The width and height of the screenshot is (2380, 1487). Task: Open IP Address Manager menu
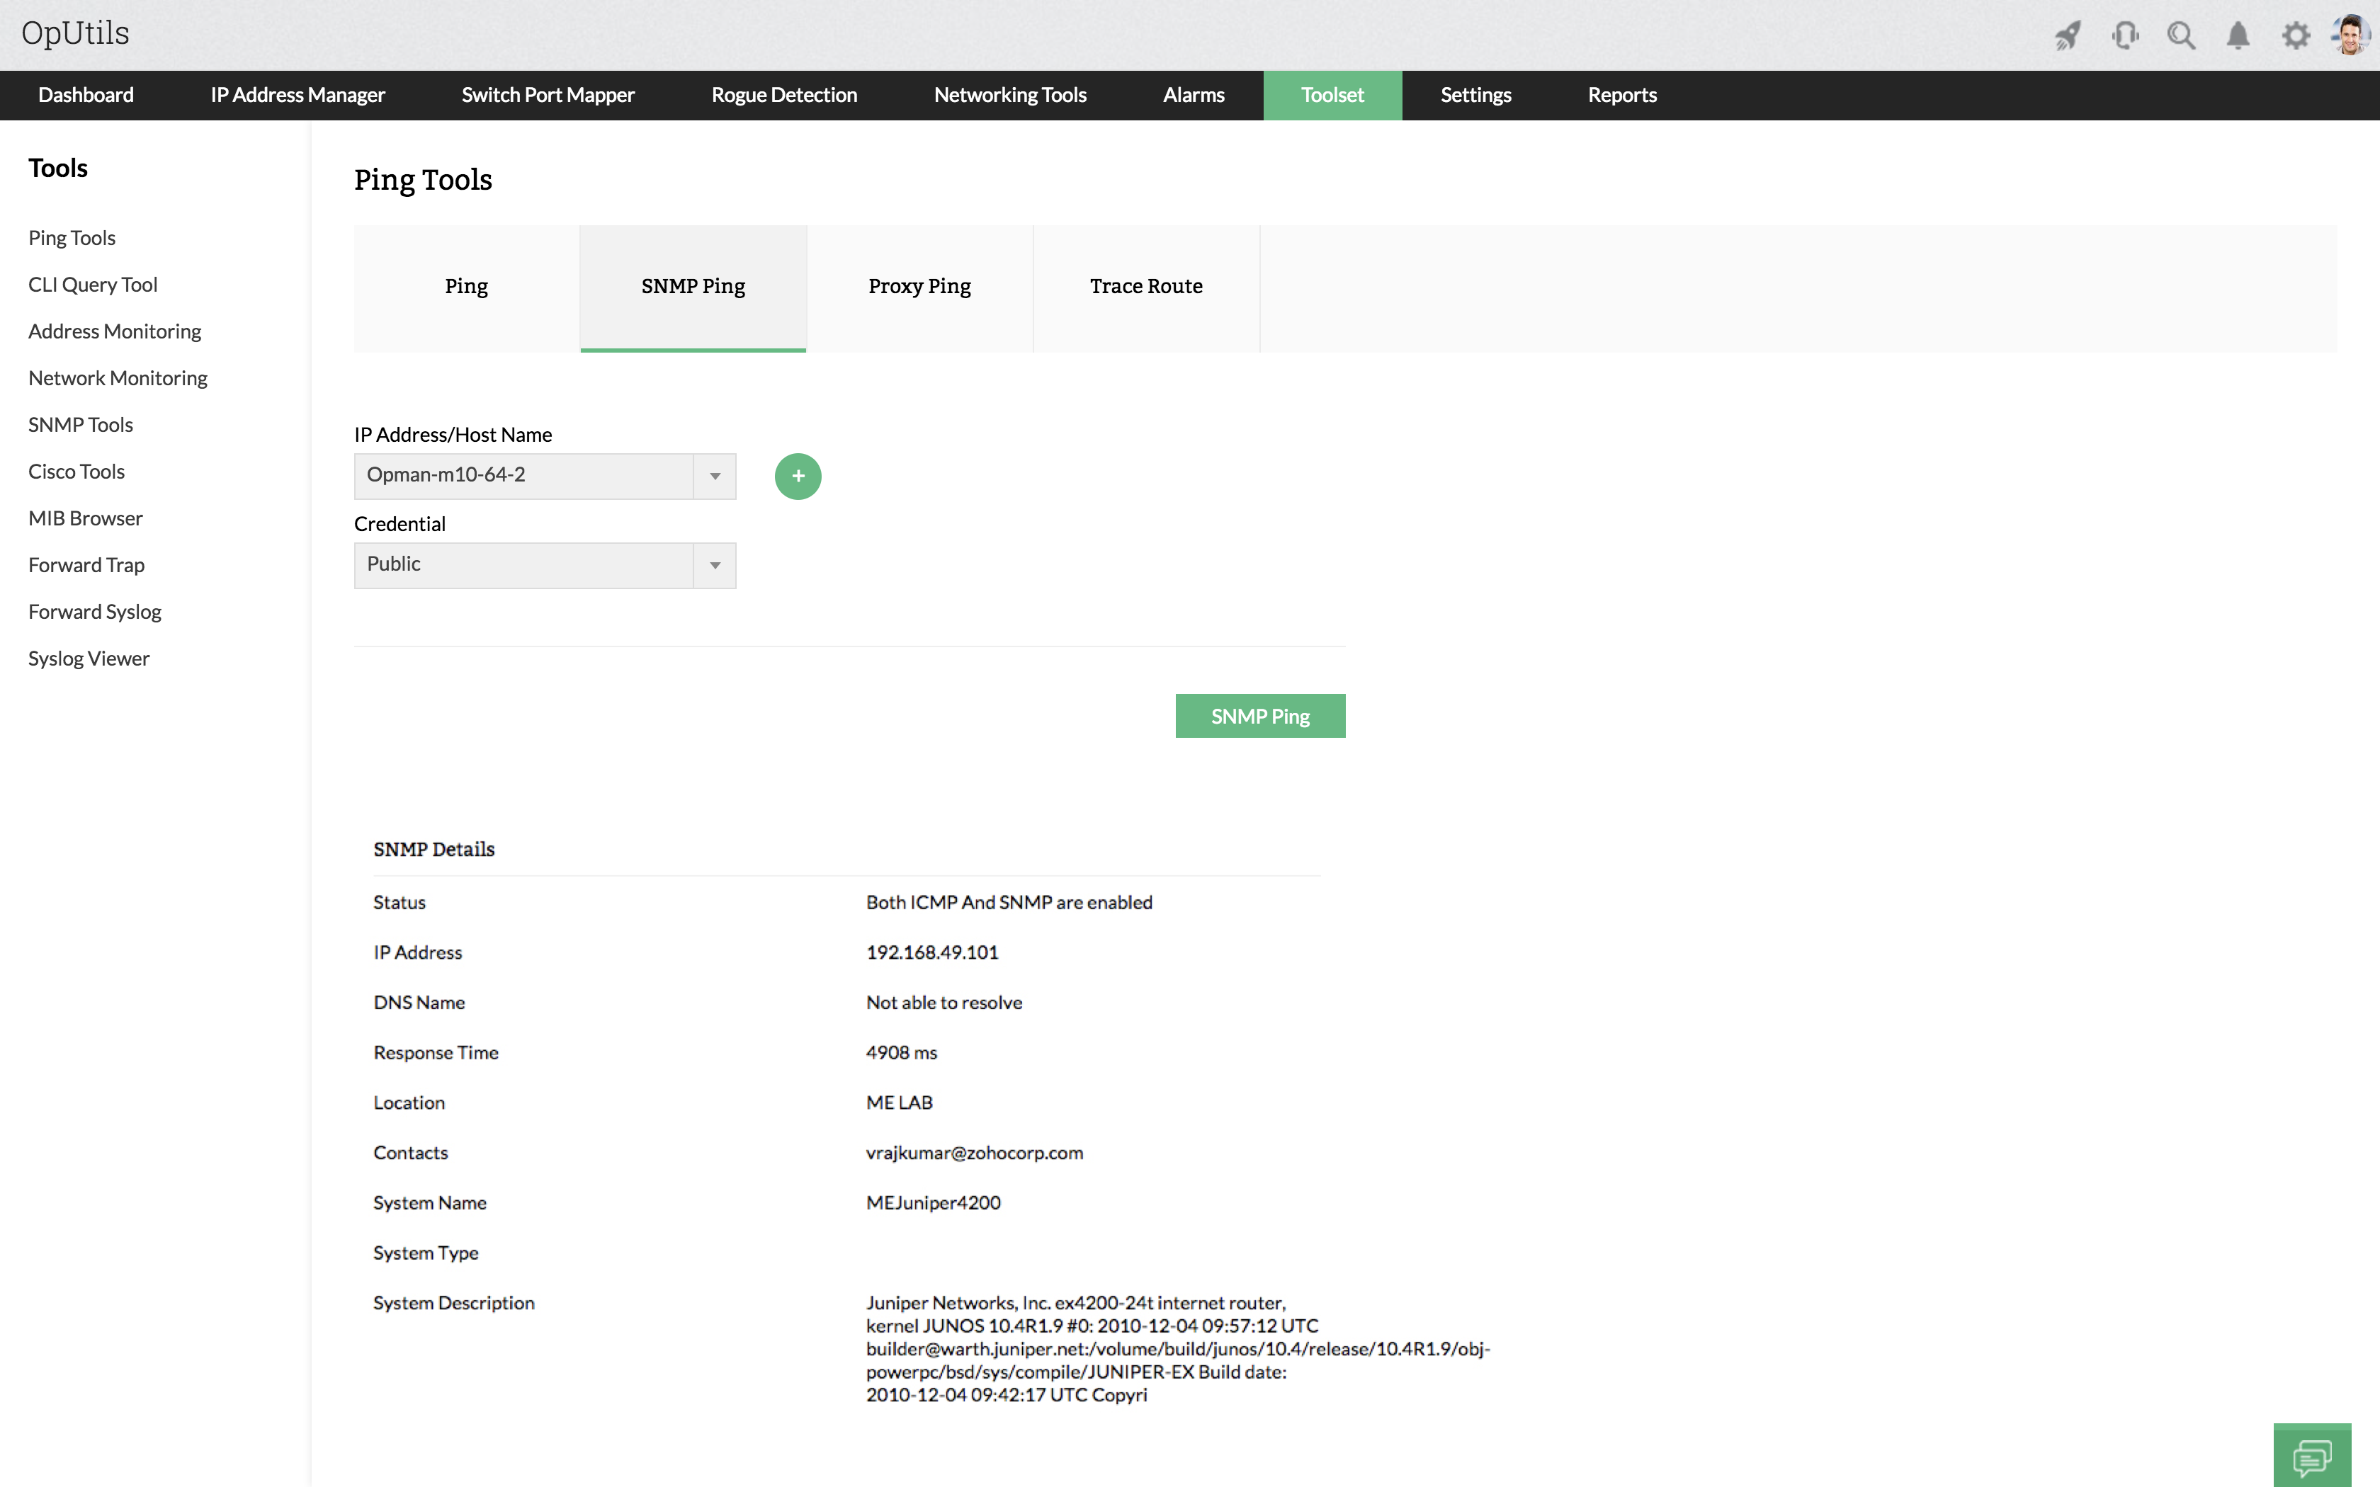[x=297, y=96]
